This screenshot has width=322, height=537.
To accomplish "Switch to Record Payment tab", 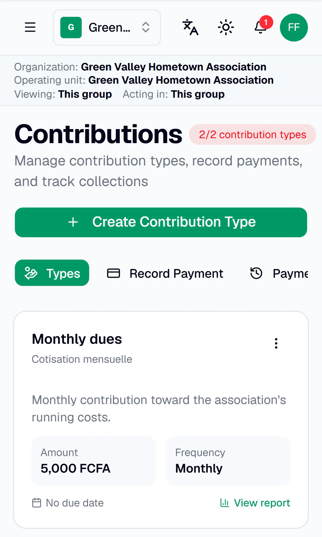I will point(165,273).
